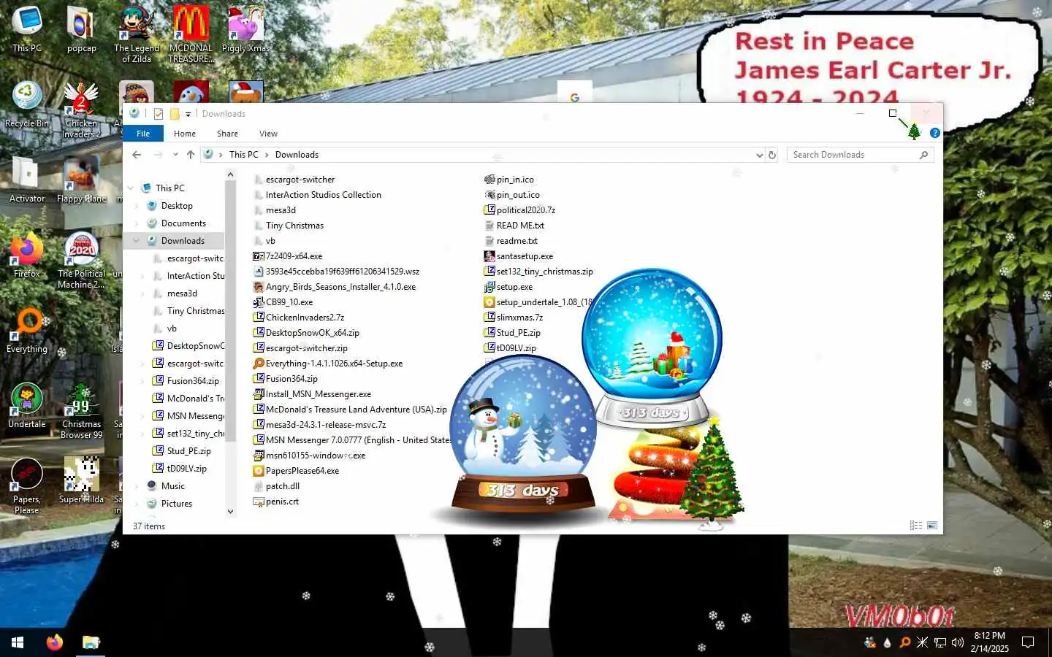Screen dimensions: 1052x657
Task: Expand the Desktop tree node
Action: (136, 206)
